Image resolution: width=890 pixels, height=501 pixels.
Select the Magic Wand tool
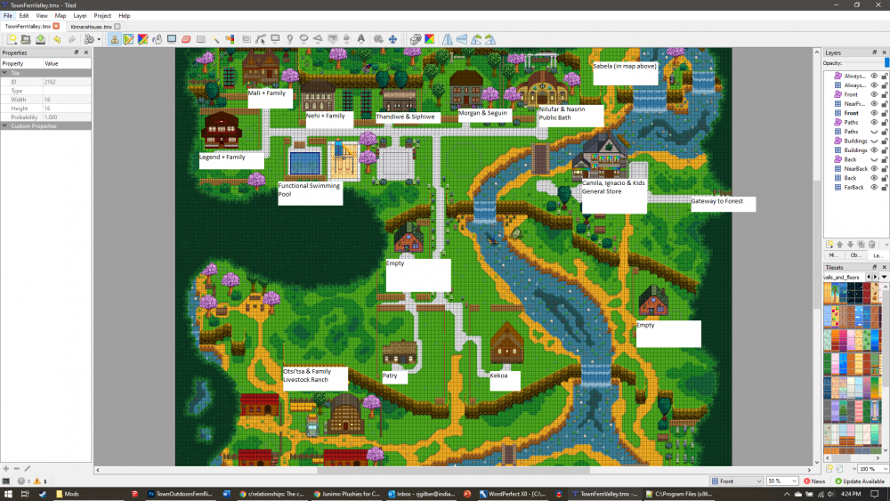215,39
